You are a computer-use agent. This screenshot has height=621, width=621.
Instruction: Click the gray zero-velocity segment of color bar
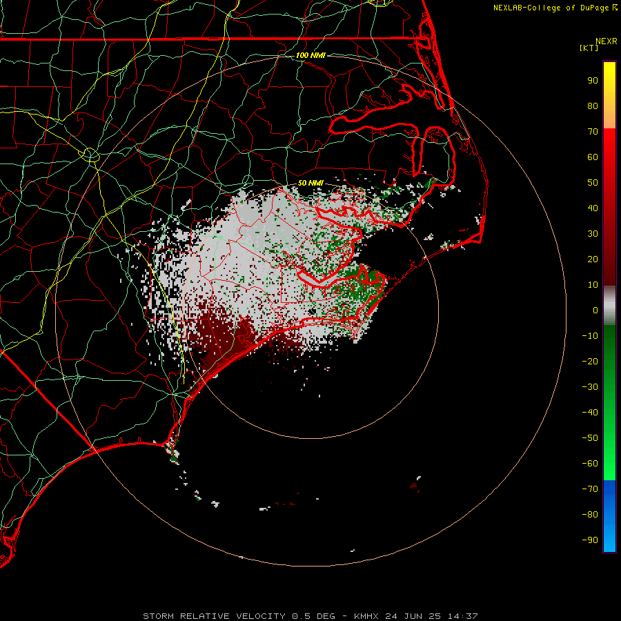coord(609,305)
